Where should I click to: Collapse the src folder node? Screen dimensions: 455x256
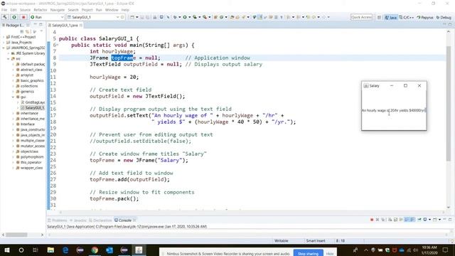[x=8, y=59]
